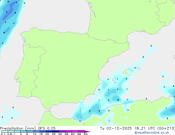The image size is (175, 135).
Task: Click the legend label "10"
Action: pyautogui.click(x=35, y=134)
